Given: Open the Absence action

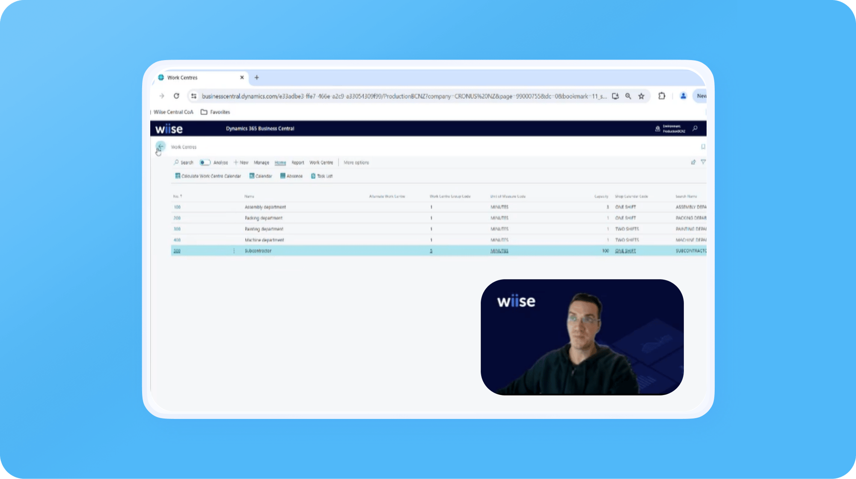Looking at the screenshot, I should (x=291, y=176).
